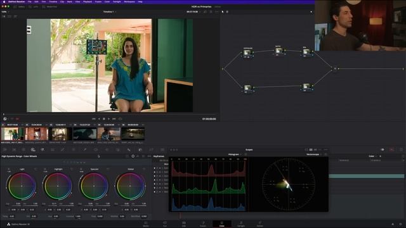This screenshot has height=228, width=406.
Task: Switch to the Media page tab
Action: (146, 224)
